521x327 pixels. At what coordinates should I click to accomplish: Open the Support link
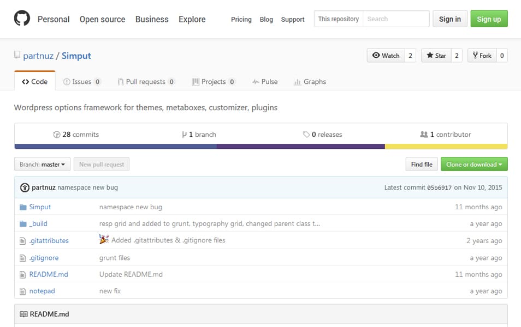pyautogui.click(x=293, y=20)
